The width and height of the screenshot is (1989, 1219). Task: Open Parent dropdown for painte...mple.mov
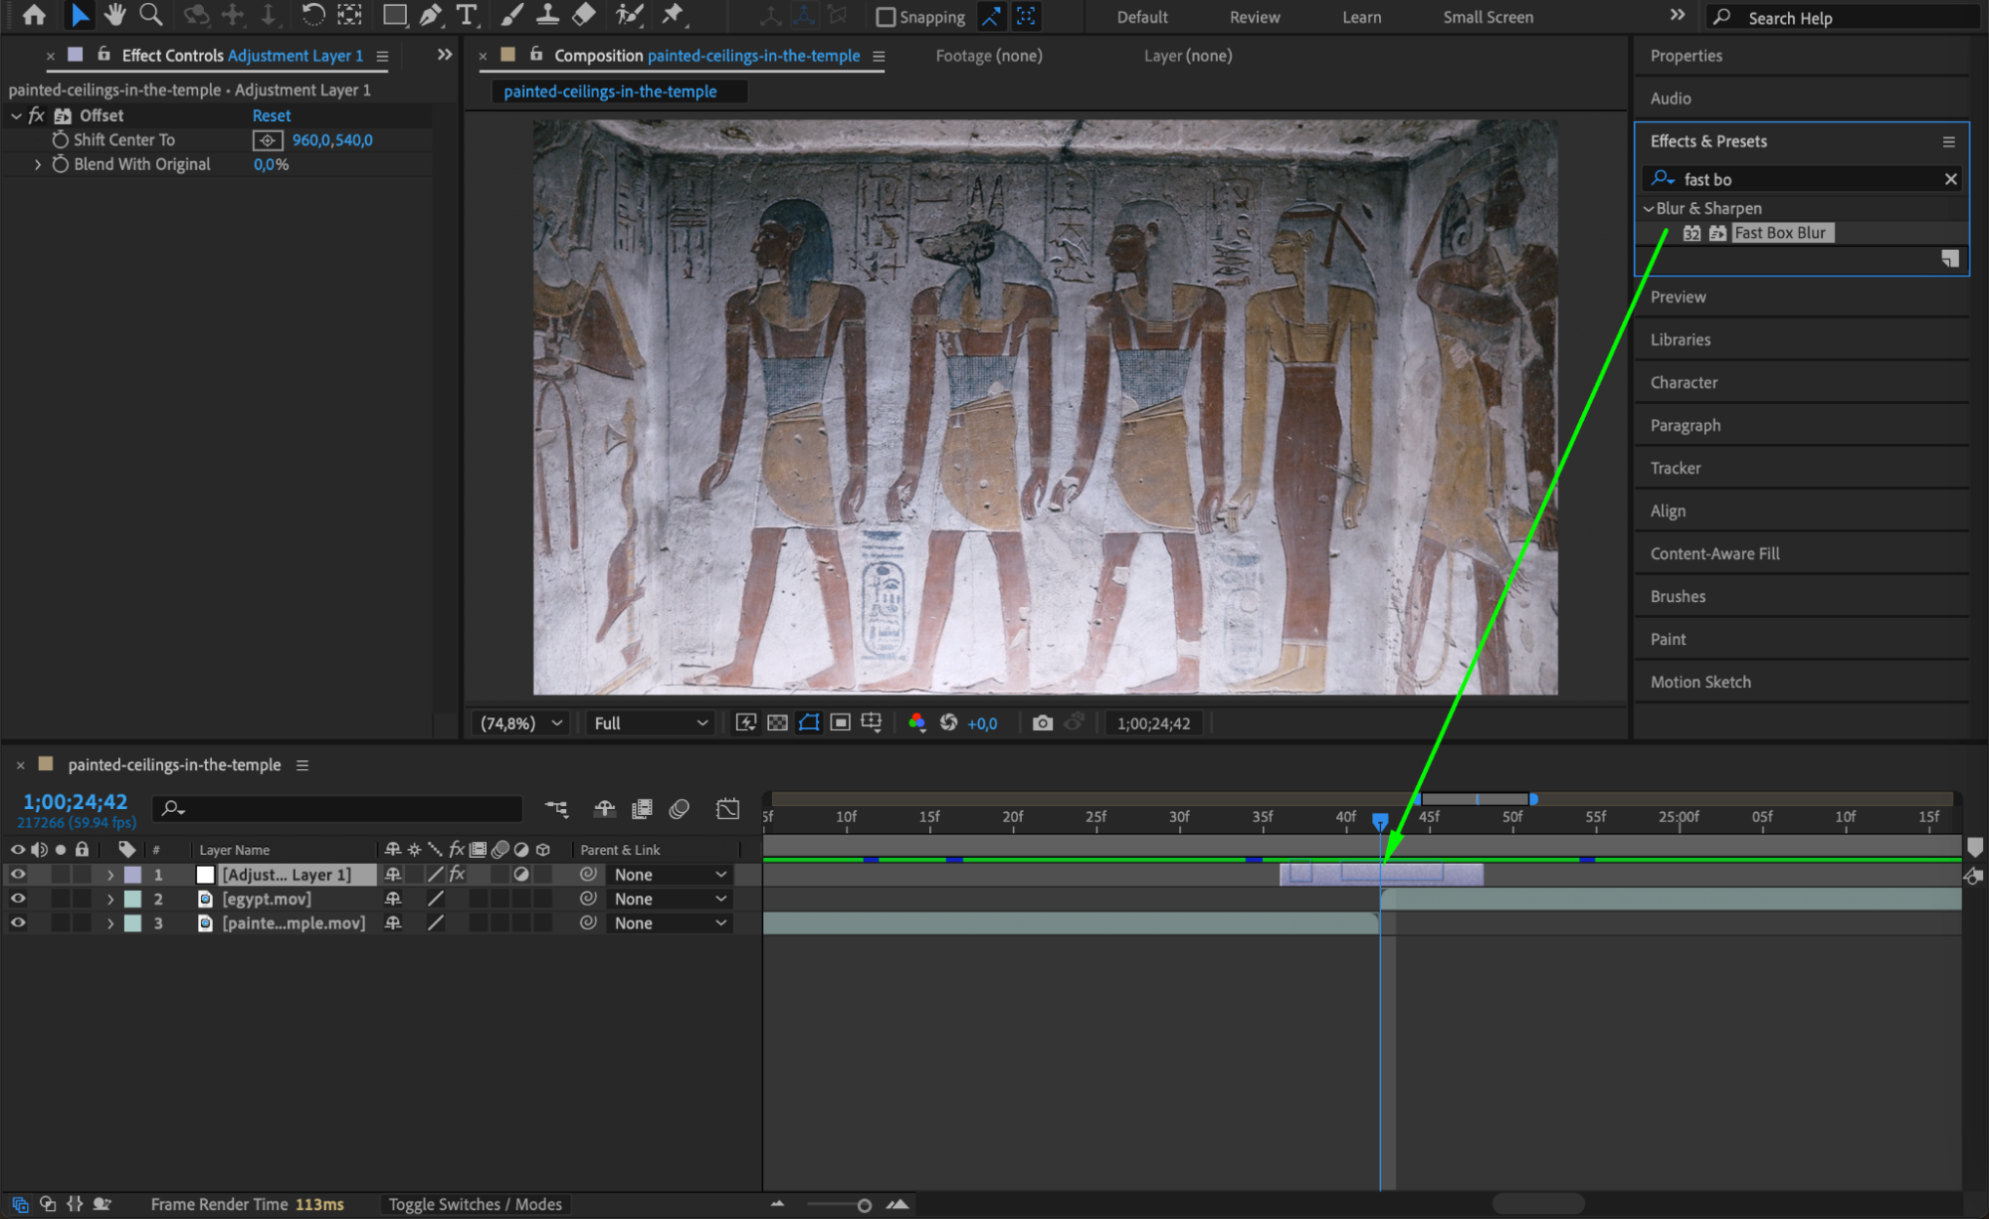[670, 923]
